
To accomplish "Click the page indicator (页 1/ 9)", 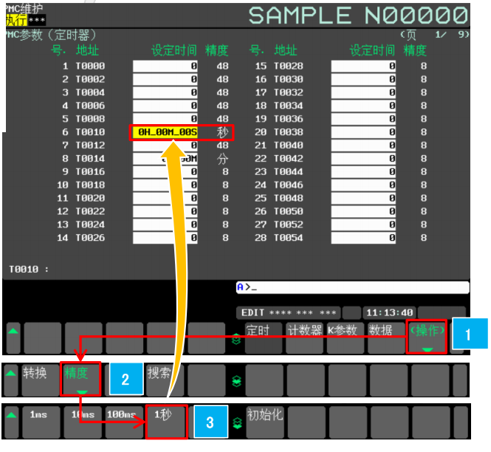I will coord(435,35).
